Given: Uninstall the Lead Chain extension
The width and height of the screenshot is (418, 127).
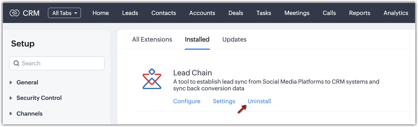Looking at the screenshot, I should 259,101.
